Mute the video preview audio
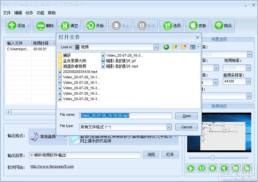258x182 pixels. point(224,168)
